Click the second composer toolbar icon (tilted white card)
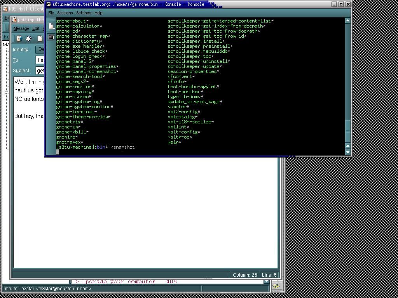Viewport: 398px width, 298px height. pyautogui.click(x=29, y=38)
